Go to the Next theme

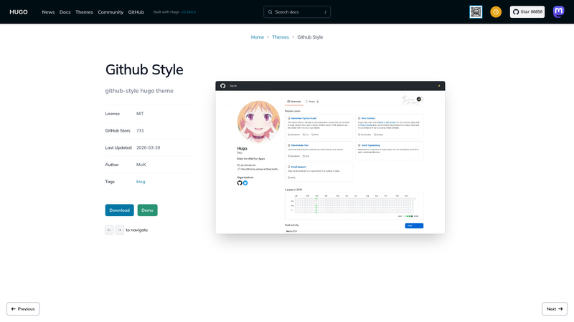click(x=555, y=309)
